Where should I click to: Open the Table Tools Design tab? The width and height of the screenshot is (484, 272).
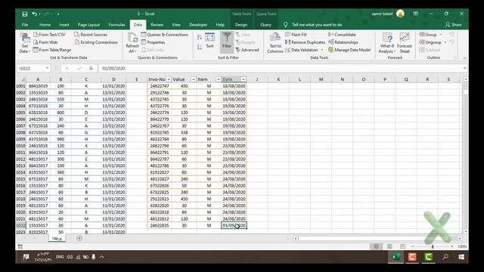click(x=241, y=25)
